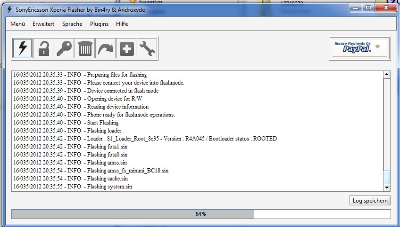This screenshot has height=227, width=400.
Task: Click log line 'Loader : S1_Loader_Root_8e35'
Action: [x=145, y=139]
